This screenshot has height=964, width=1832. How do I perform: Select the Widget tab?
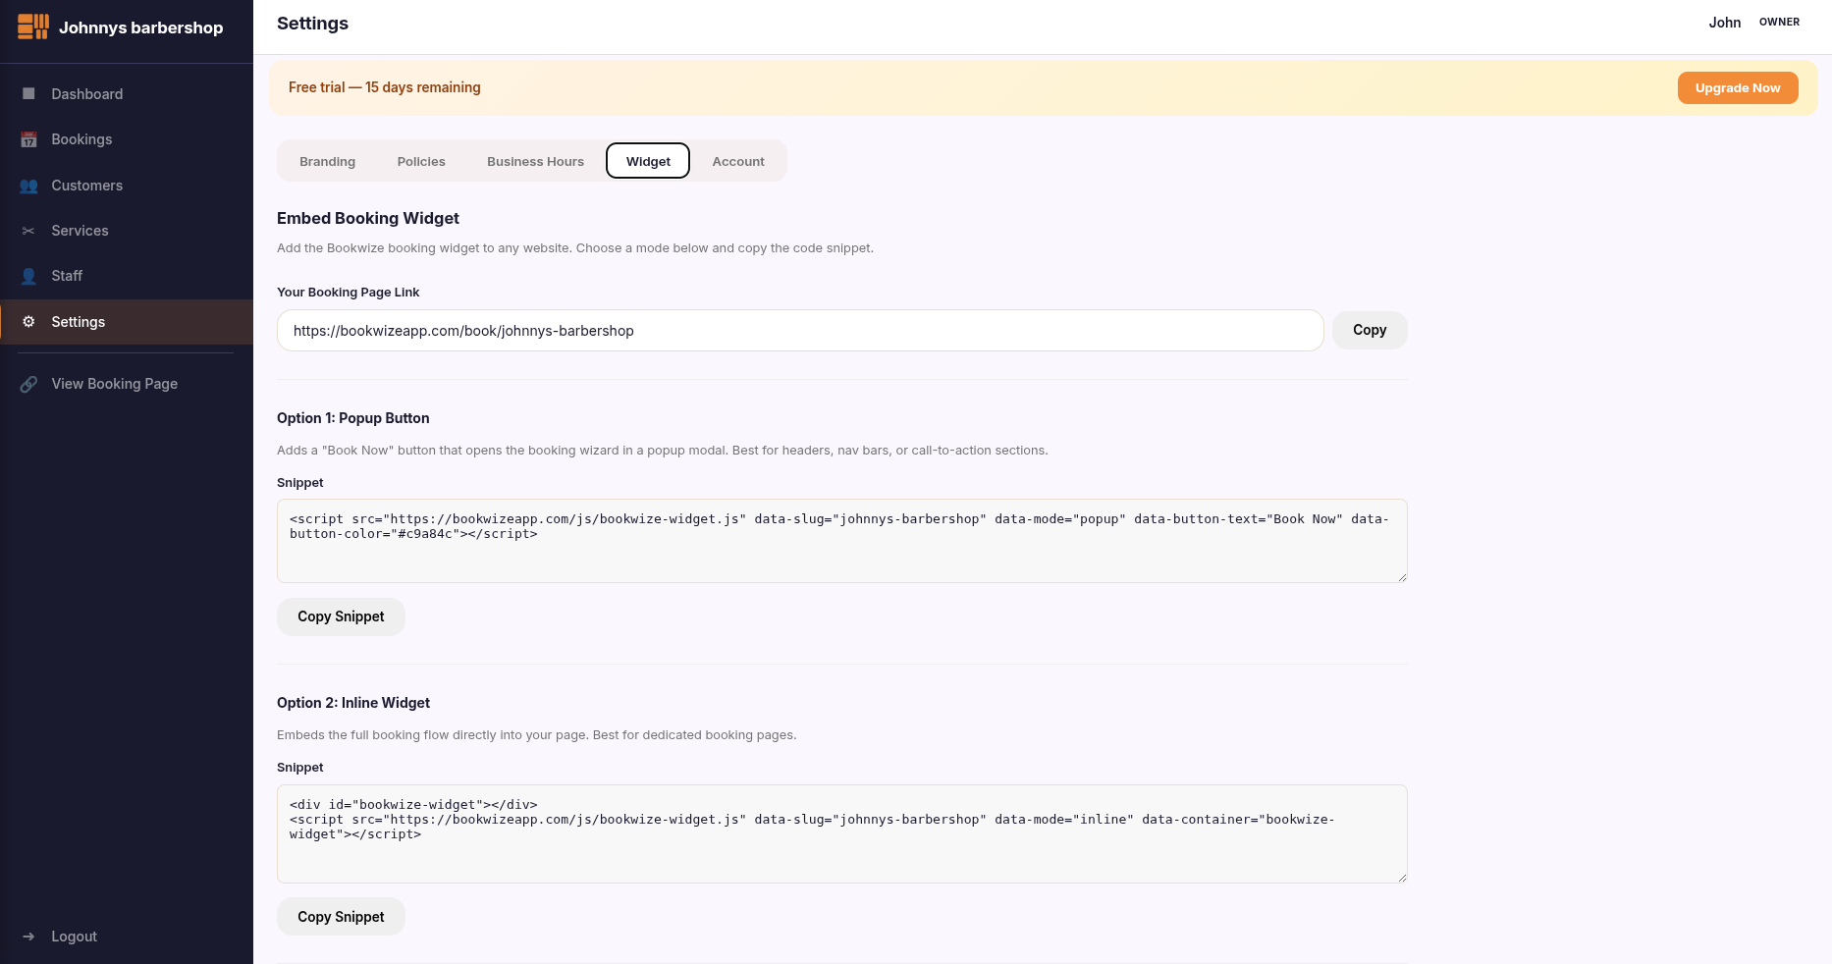point(648,161)
